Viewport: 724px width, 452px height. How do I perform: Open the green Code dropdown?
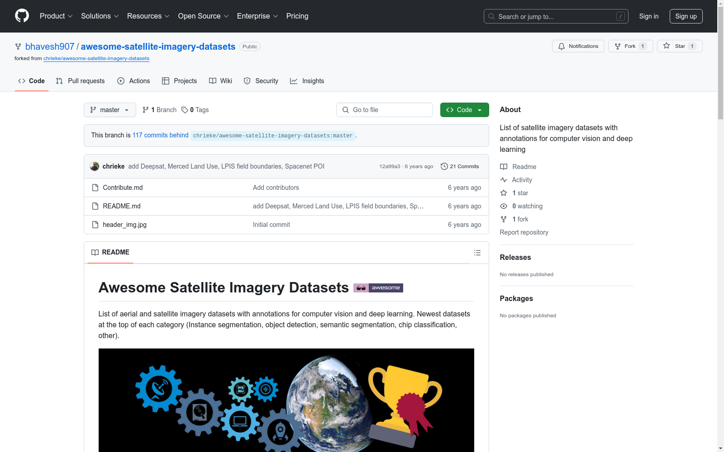pyautogui.click(x=464, y=110)
